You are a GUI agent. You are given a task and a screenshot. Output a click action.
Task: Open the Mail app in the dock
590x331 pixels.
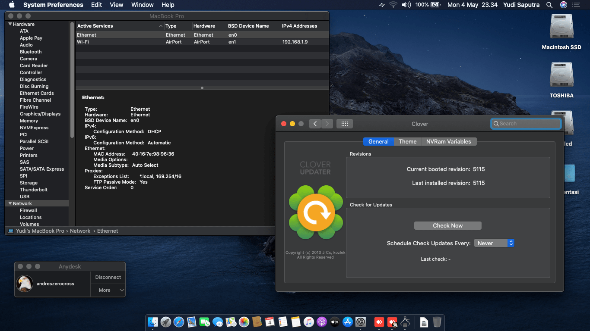pos(192,322)
